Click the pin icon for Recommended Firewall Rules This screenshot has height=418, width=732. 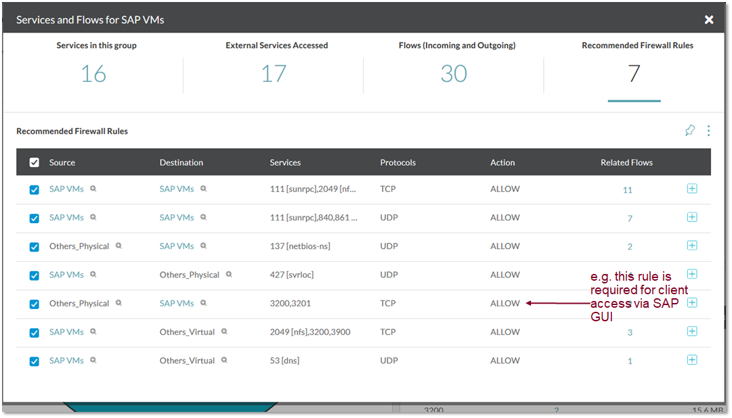(689, 131)
